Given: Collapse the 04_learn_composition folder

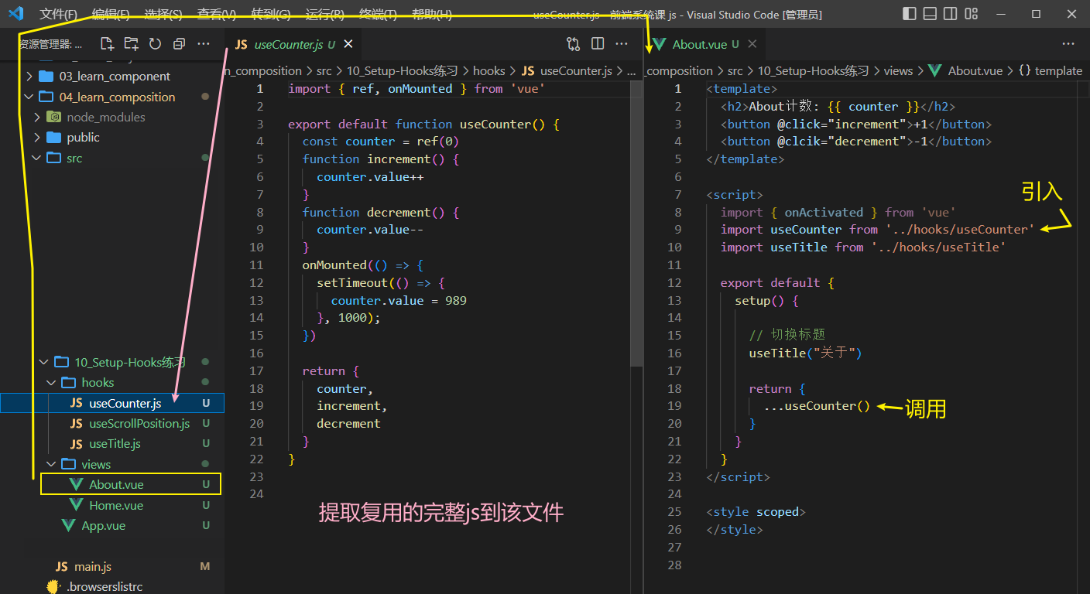Looking at the screenshot, I should 29,97.
